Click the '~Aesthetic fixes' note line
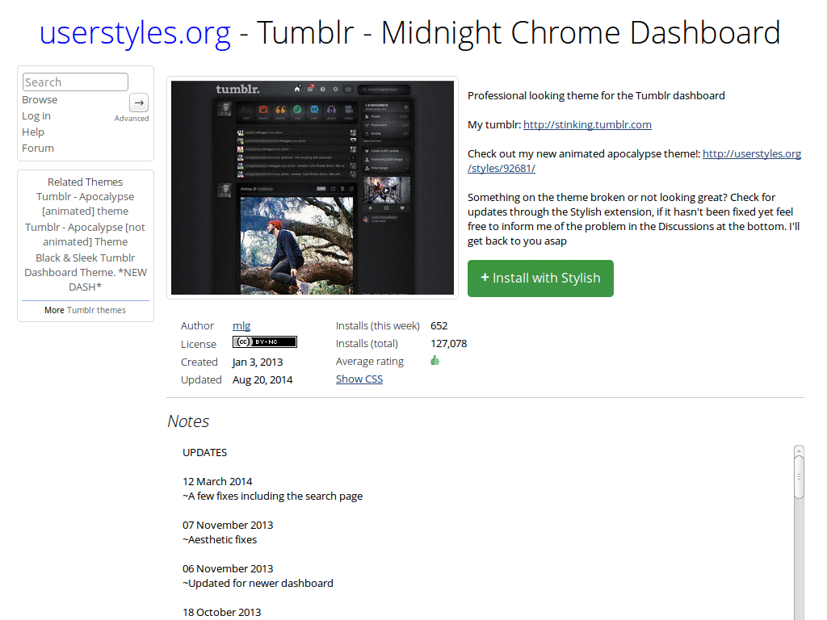Screen dimensions: 827x620 coord(220,540)
